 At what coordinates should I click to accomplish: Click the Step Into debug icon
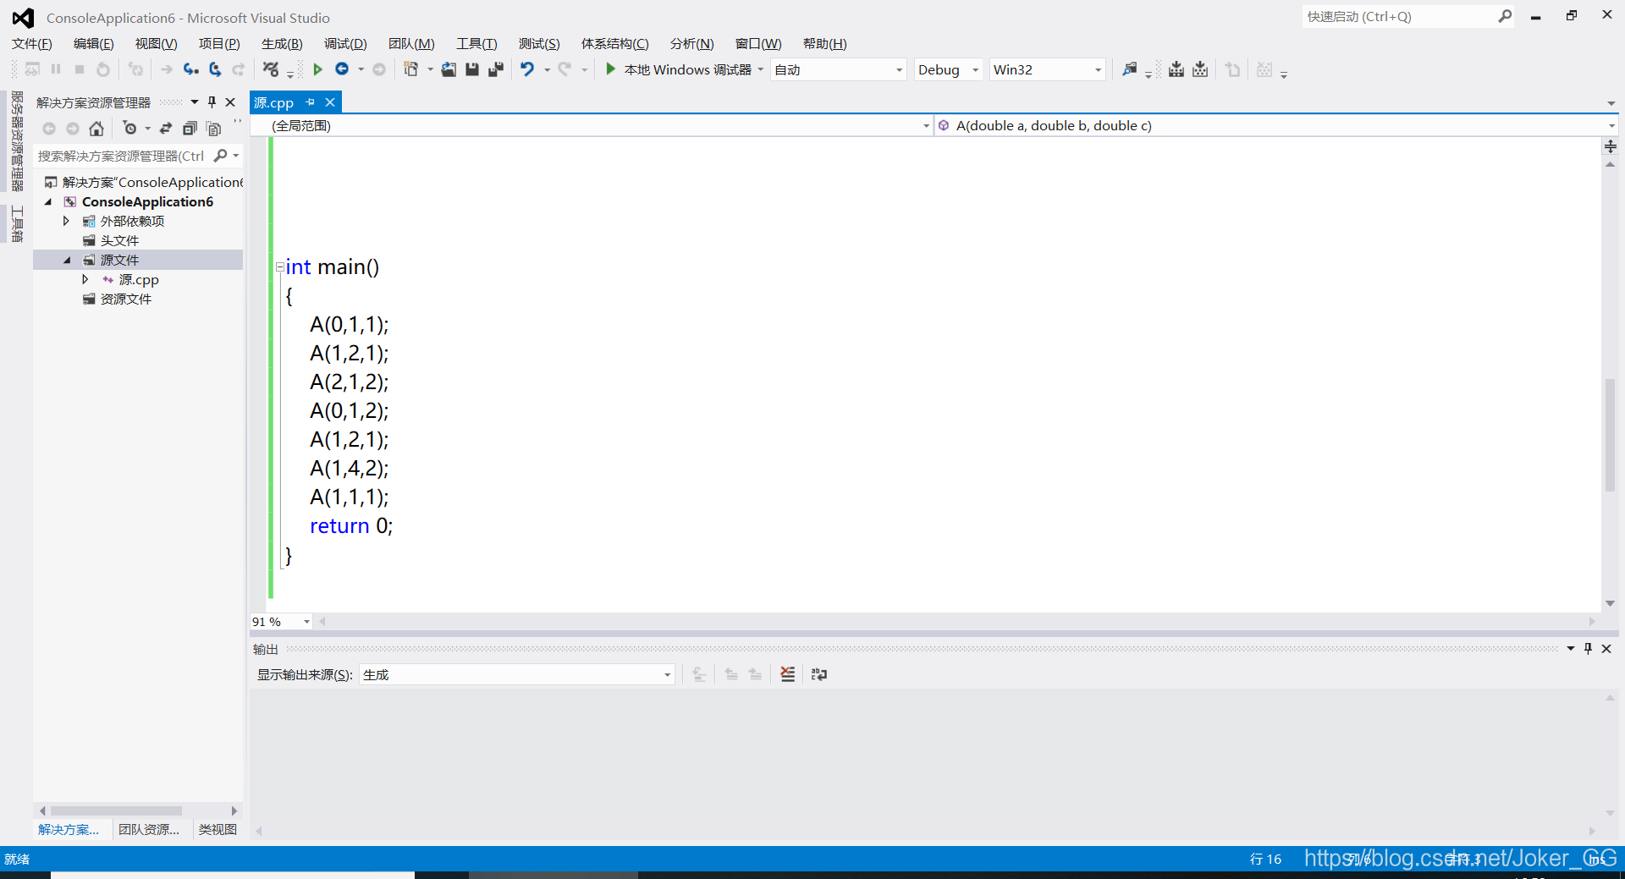tap(191, 69)
